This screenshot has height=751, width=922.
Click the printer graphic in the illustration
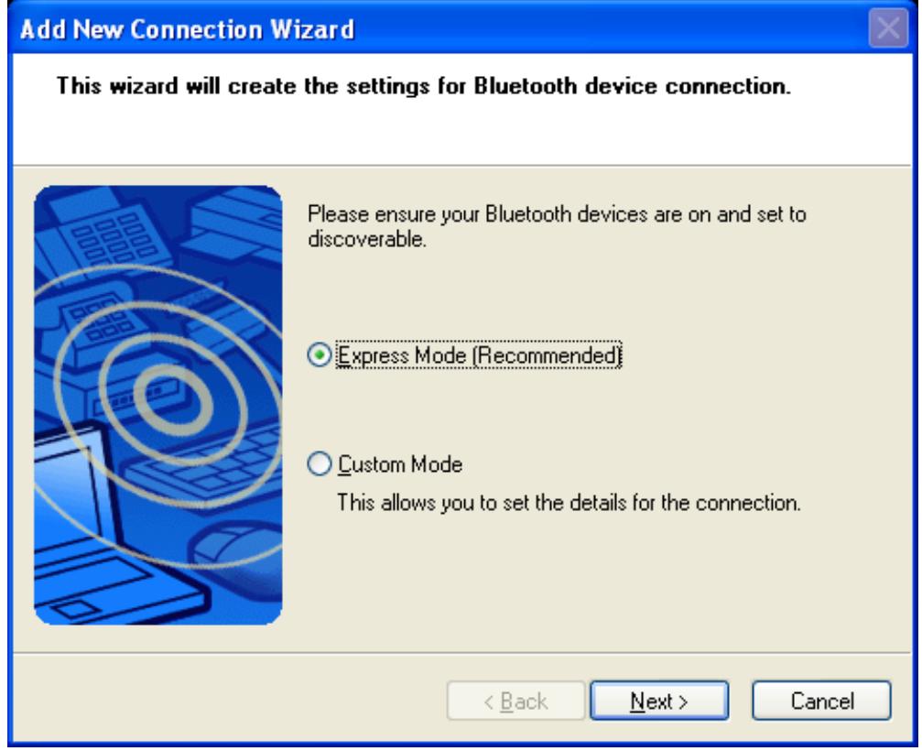tap(233, 226)
